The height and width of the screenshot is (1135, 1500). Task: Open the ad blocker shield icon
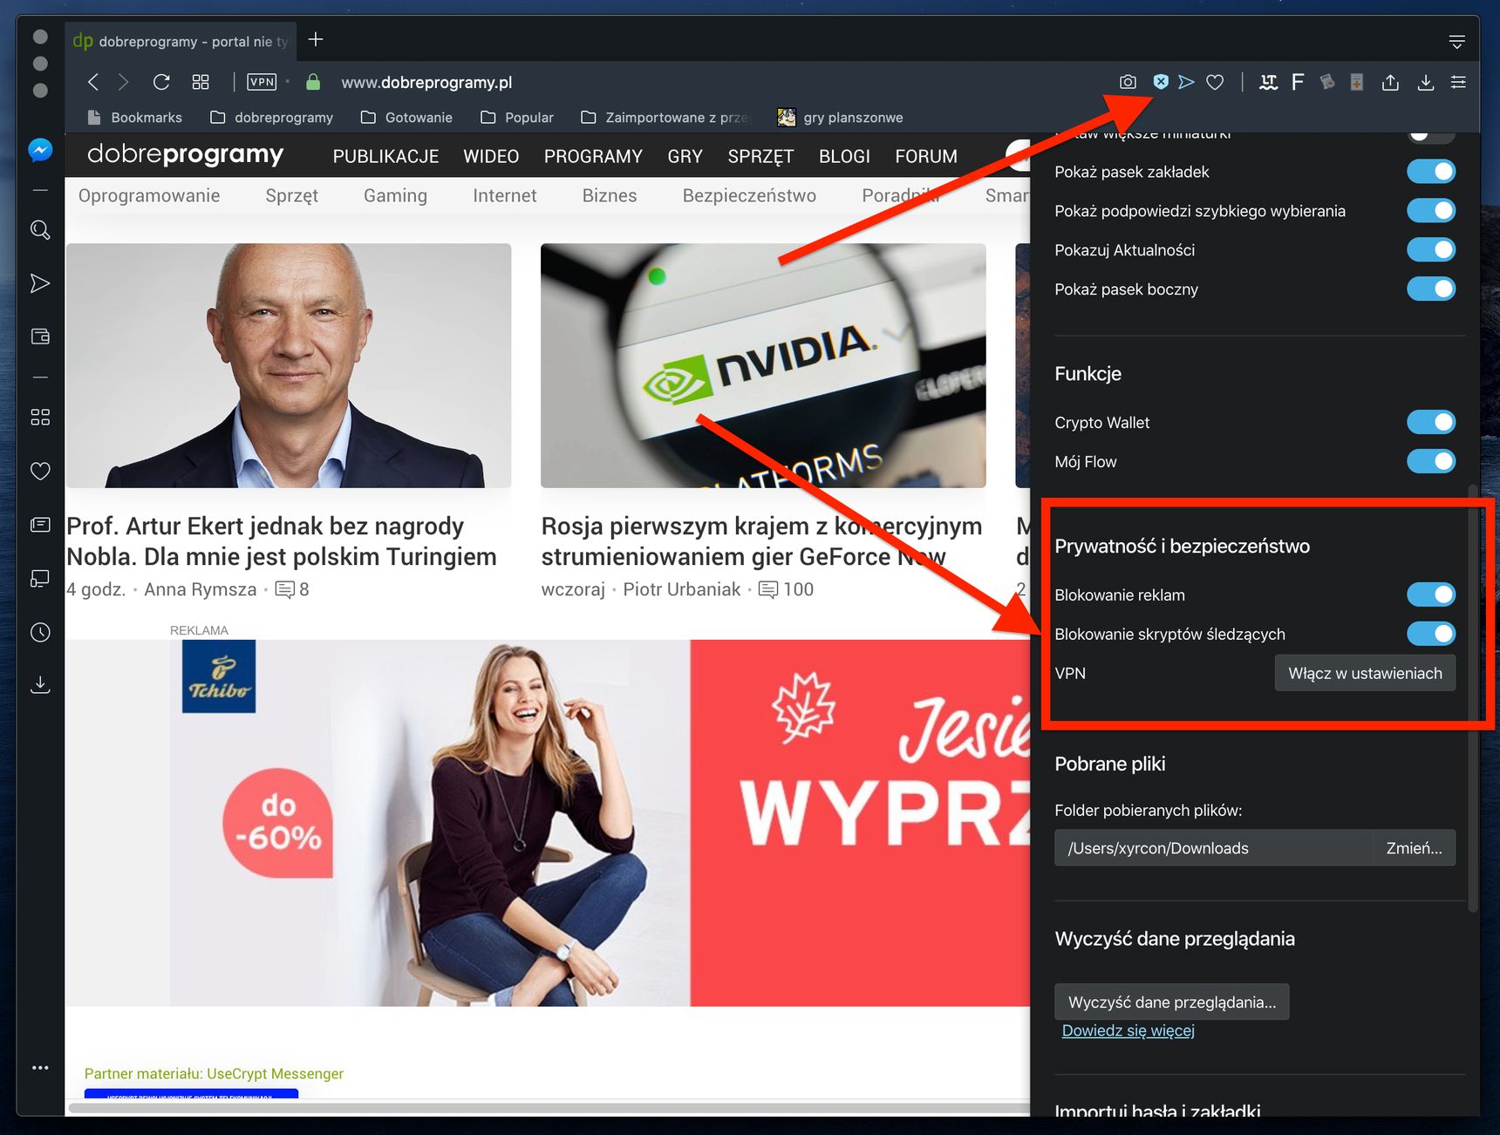[x=1161, y=81]
